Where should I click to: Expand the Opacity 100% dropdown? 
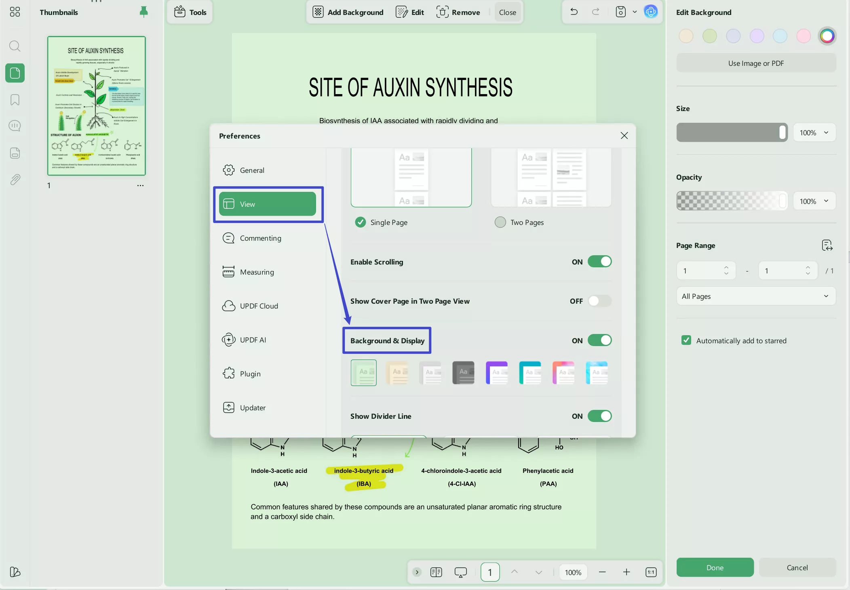tap(814, 201)
